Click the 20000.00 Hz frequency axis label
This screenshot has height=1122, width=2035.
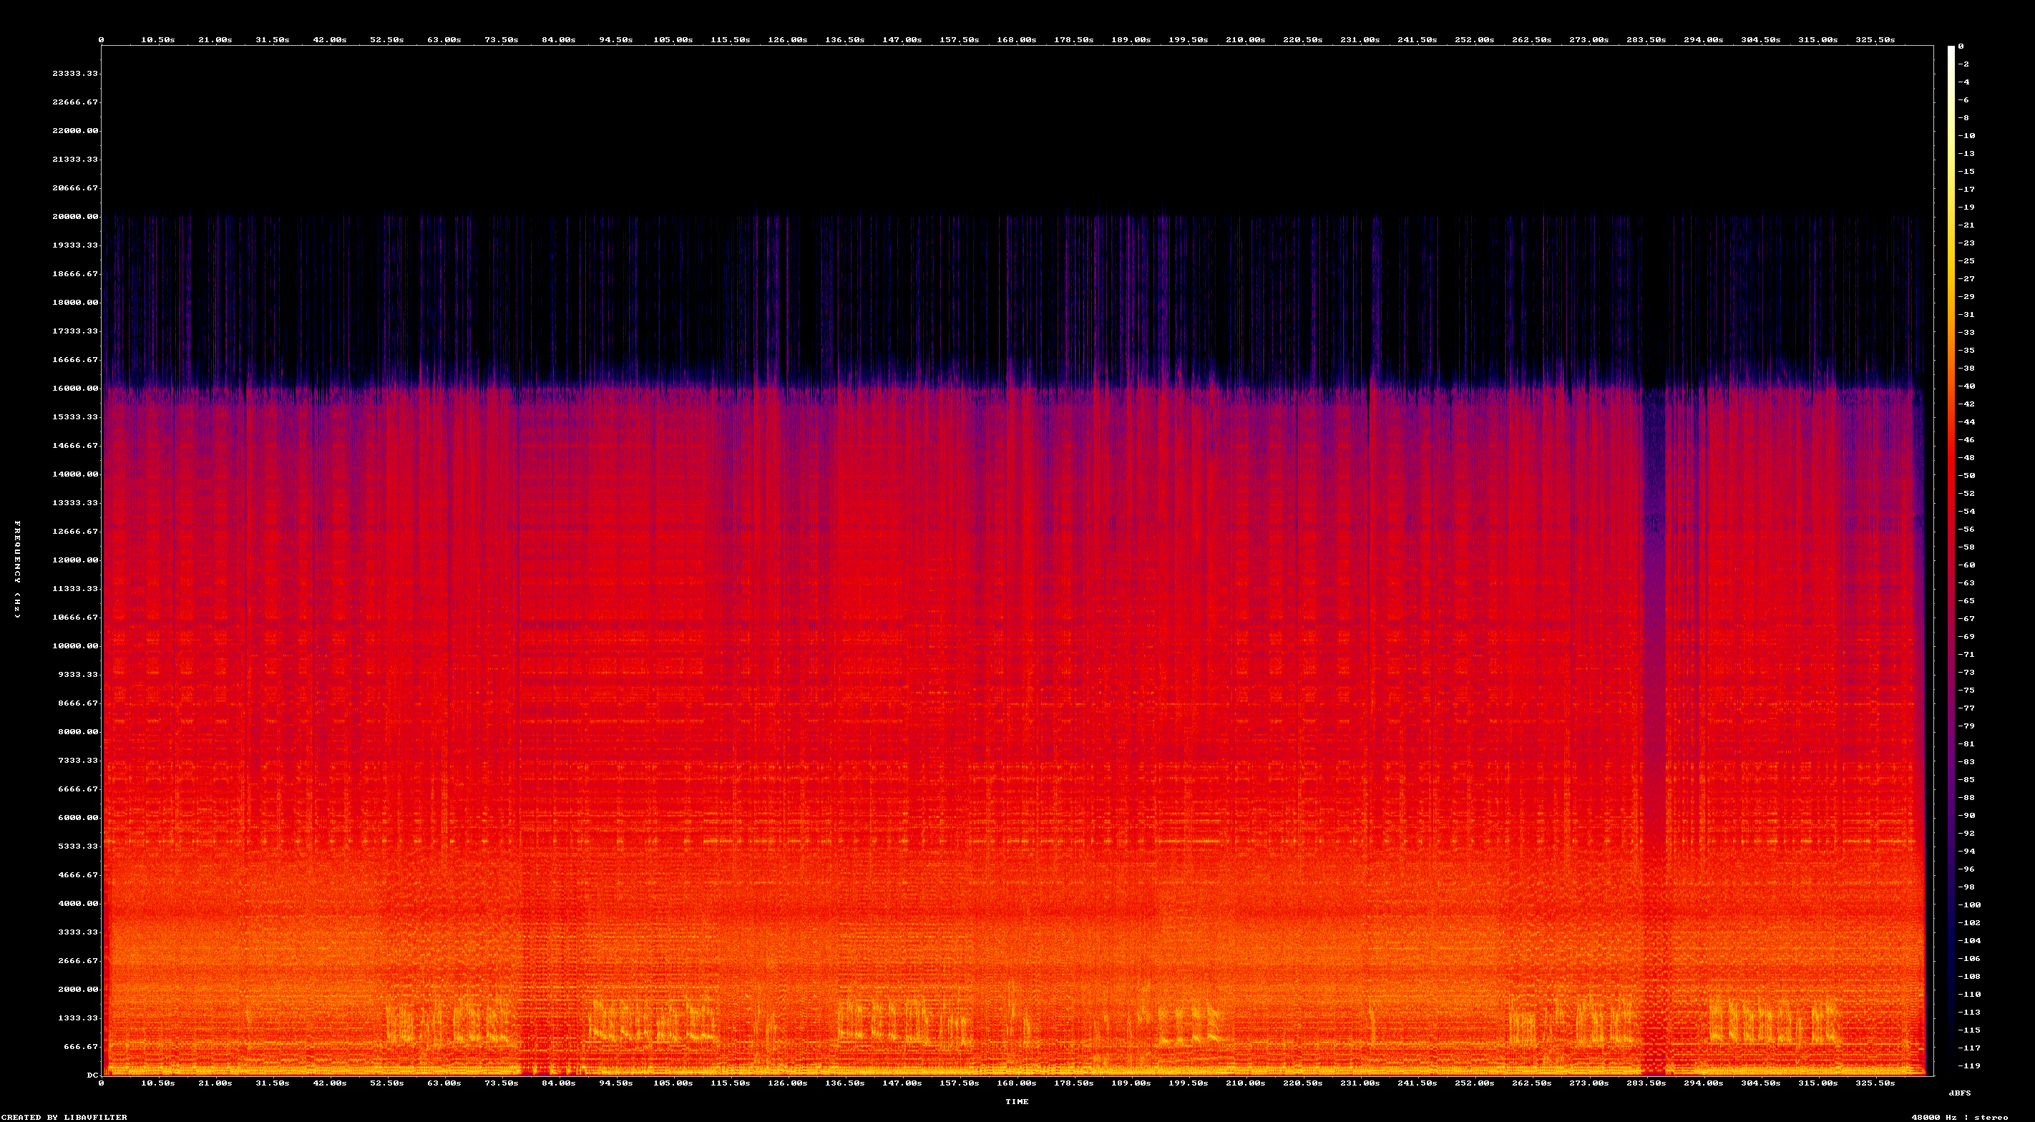click(x=75, y=217)
